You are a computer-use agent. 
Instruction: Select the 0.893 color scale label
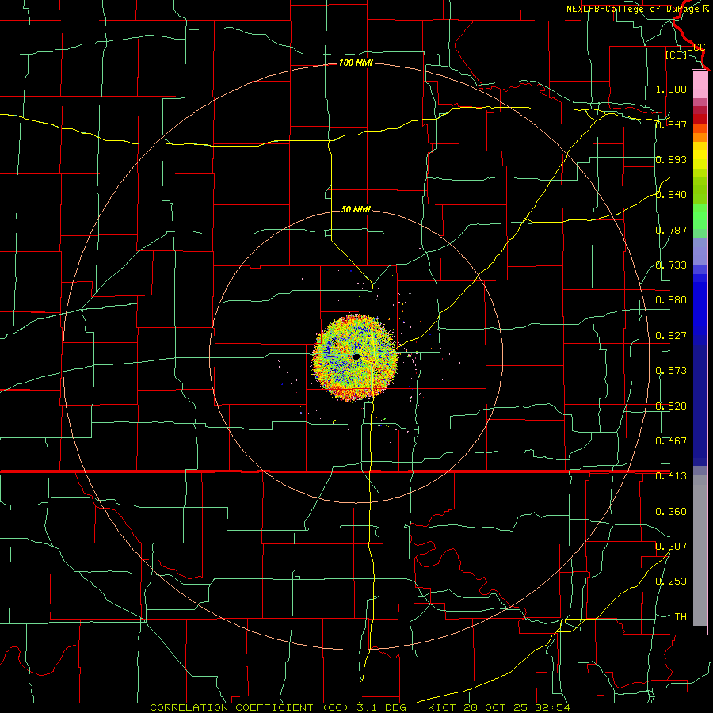(x=671, y=159)
